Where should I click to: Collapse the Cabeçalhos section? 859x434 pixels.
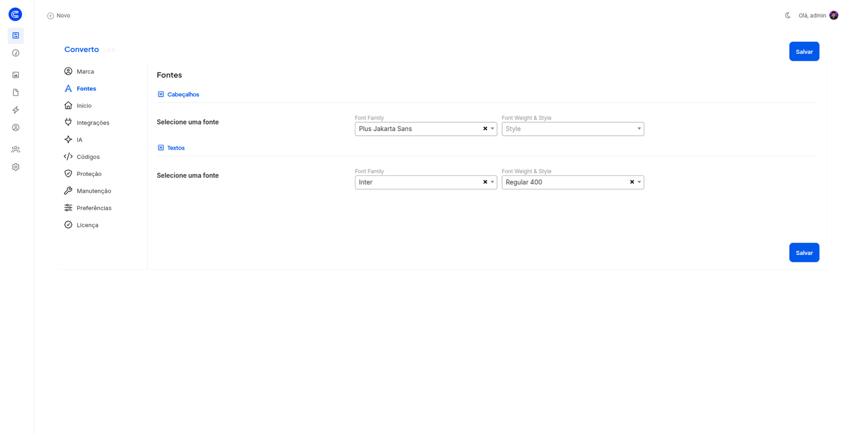click(178, 94)
